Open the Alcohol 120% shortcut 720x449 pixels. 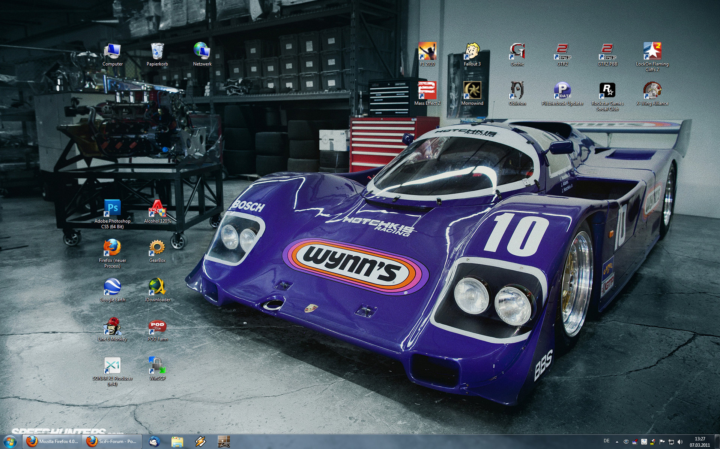(x=157, y=208)
